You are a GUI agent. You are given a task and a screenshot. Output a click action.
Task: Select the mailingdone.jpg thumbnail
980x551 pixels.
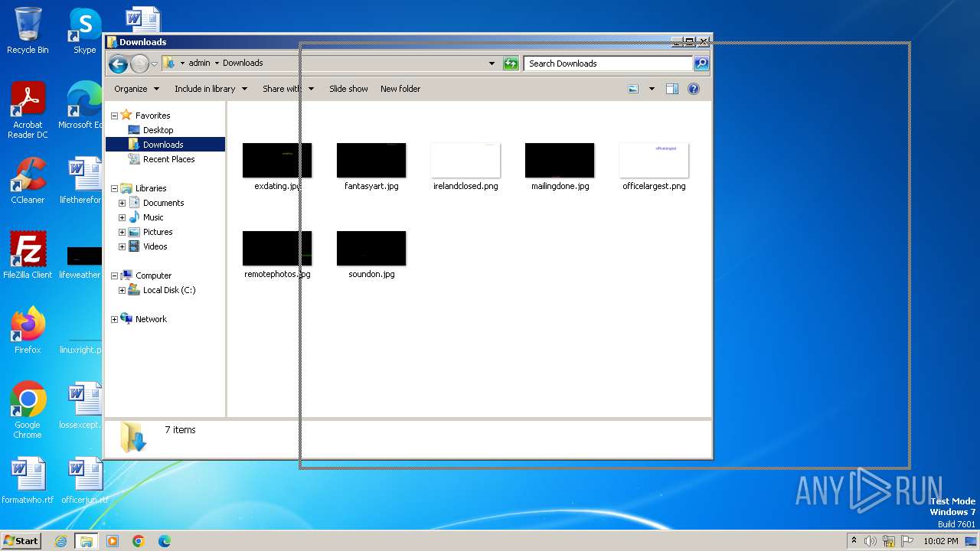(560, 161)
